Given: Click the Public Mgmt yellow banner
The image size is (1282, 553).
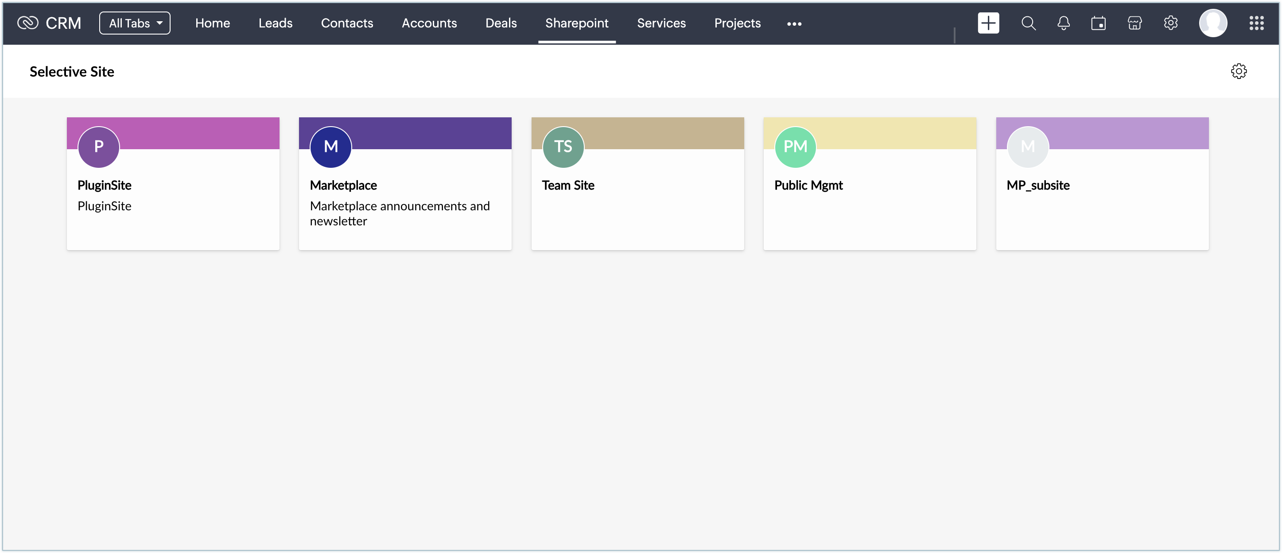Looking at the screenshot, I should [896, 132].
